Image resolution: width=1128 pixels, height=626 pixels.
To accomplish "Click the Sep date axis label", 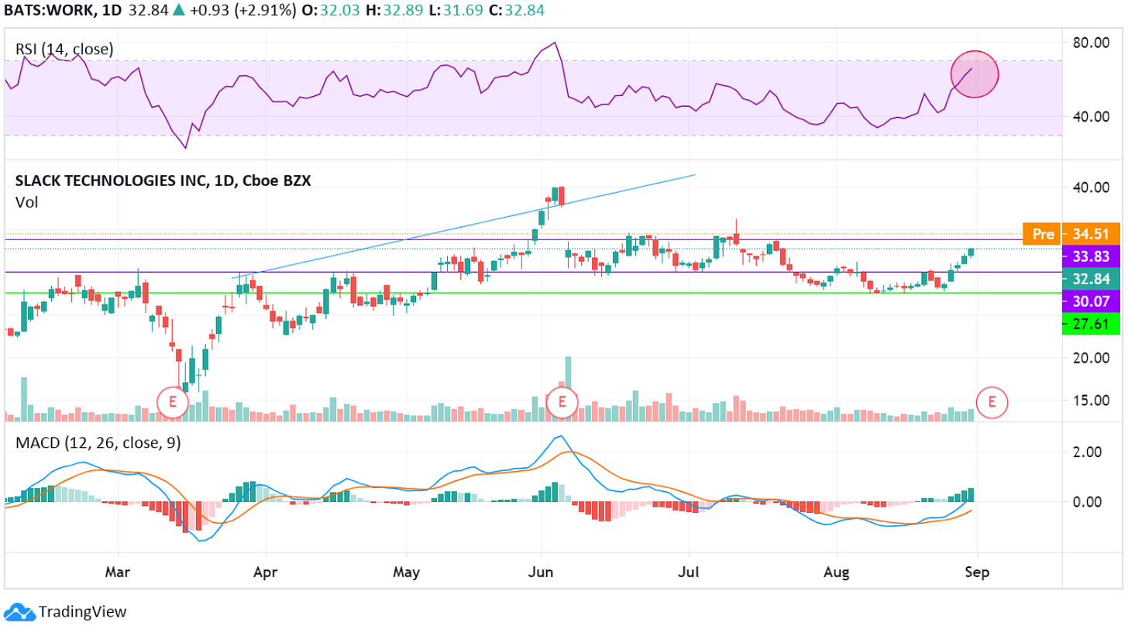I will [978, 573].
